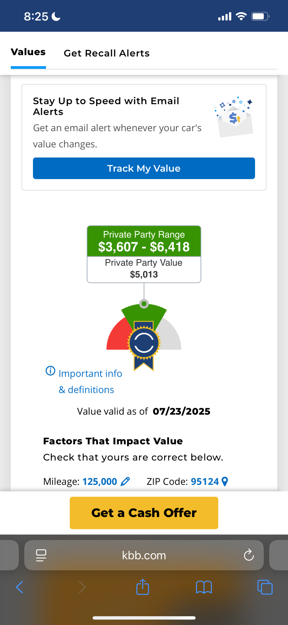Image resolution: width=288 pixels, height=625 pixels.
Task: Tap the email envelope illustration
Action: [234, 117]
